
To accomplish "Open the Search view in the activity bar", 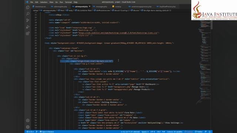I will click(x=28, y=14).
